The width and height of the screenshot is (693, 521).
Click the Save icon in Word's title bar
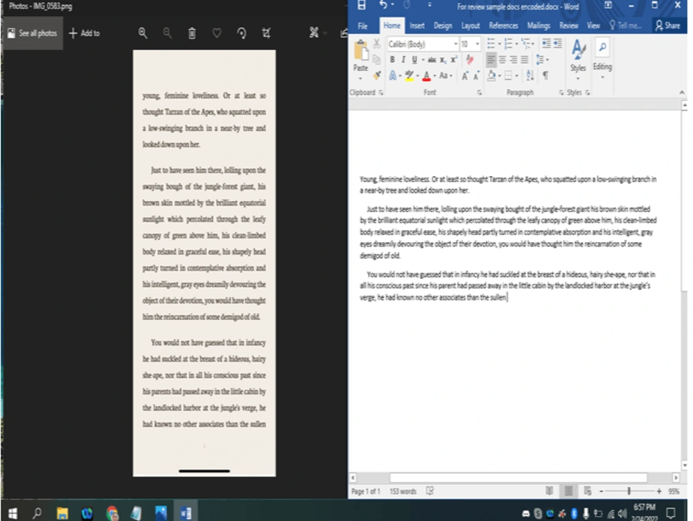(361, 6)
